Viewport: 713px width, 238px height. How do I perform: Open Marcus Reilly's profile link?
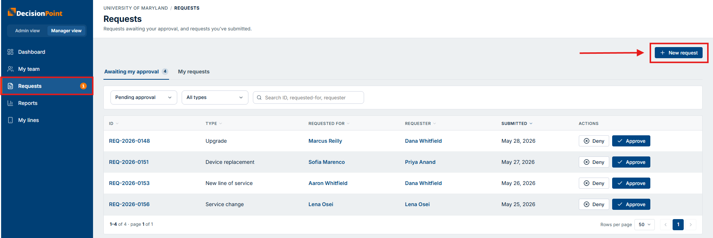point(325,141)
